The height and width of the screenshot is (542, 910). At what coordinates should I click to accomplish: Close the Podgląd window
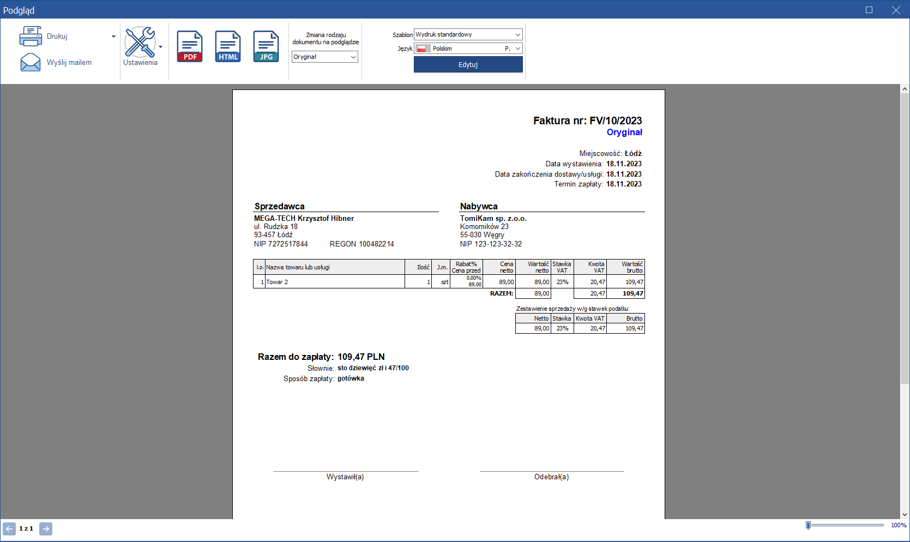pos(896,10)
